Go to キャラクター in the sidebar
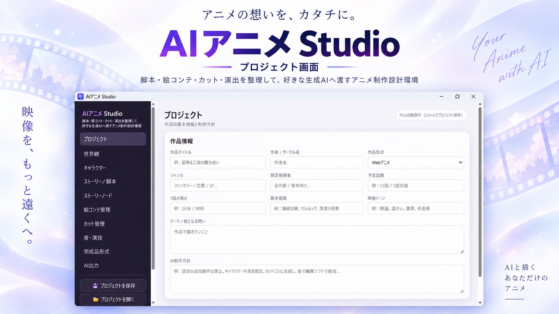The height and width of the screenshot is (314, 559). [113, 168]
